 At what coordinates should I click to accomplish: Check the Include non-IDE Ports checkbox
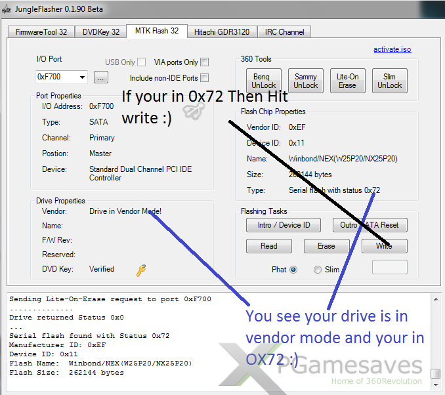205,78
